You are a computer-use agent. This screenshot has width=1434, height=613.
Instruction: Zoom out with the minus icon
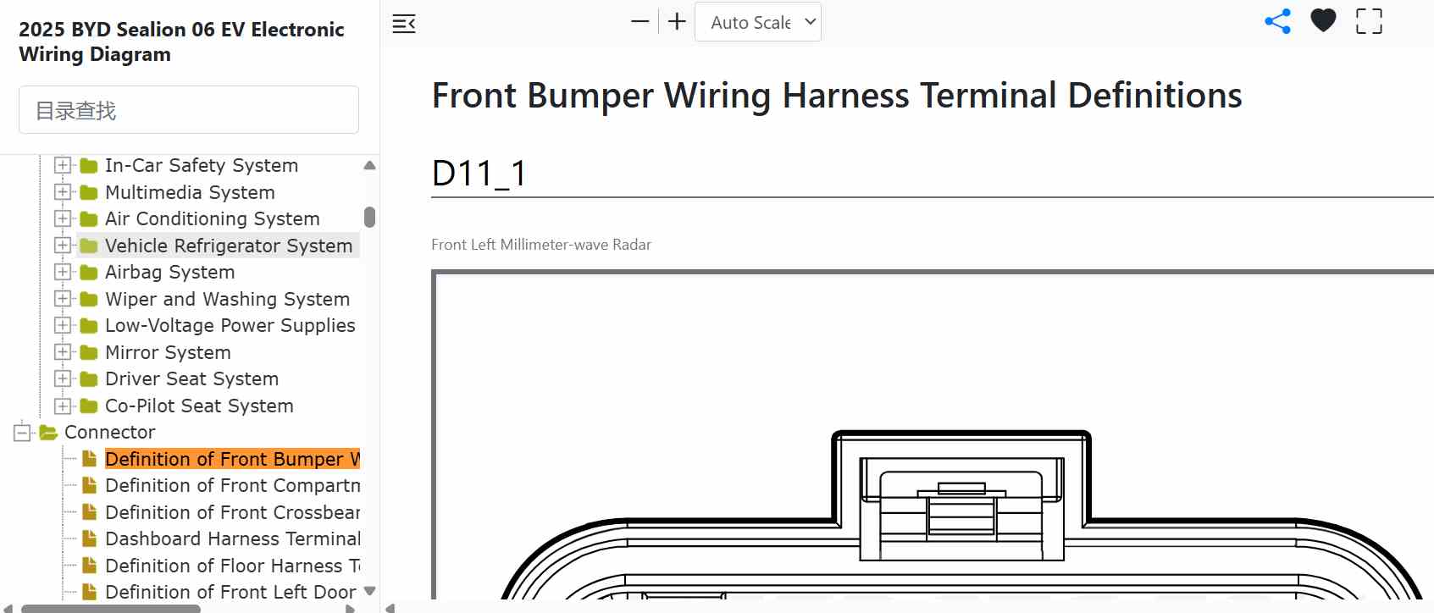pos(640,22)
